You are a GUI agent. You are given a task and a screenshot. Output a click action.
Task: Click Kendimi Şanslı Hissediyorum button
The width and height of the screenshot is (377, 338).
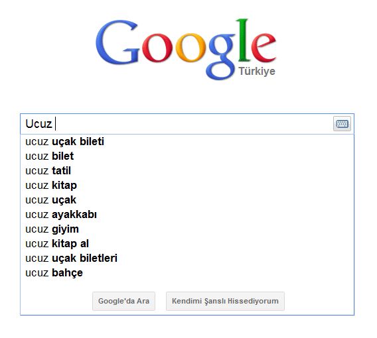pos(225,301)
